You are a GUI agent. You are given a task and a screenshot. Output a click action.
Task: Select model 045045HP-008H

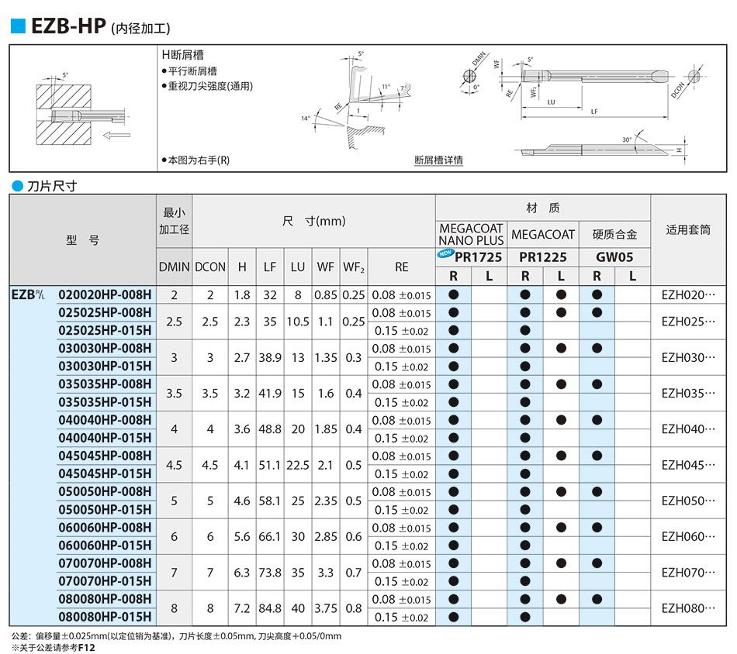tap(105, 456)
